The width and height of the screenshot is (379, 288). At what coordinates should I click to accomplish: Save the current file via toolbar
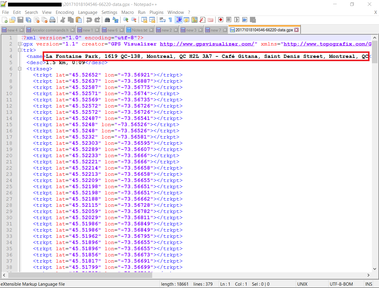click(20, 20)
